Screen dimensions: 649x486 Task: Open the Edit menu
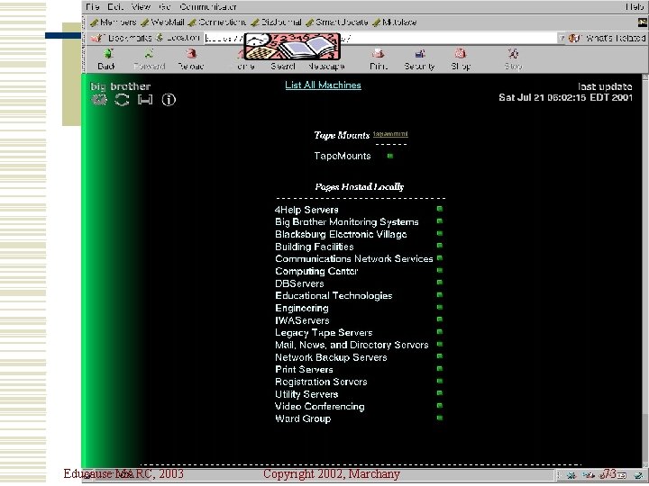coord(115,6)
